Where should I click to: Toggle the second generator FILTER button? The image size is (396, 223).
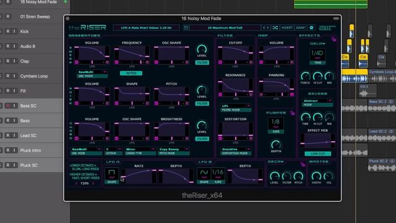coord(202,103)
